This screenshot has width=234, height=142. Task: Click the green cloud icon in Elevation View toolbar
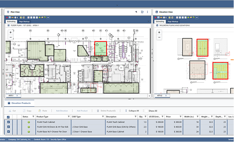[188, 17]
